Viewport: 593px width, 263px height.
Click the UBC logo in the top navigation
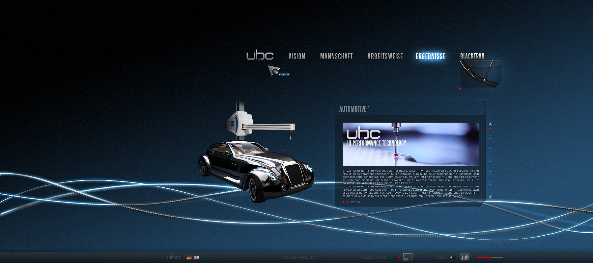[260, 55]
